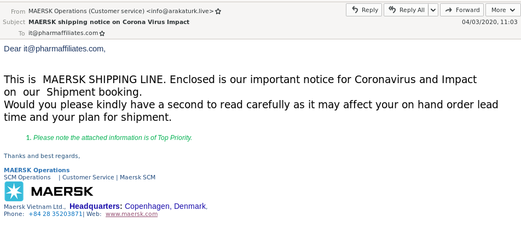Click the Customer Service signature text
The image size is (521, 228).
[x=88, y=177]
